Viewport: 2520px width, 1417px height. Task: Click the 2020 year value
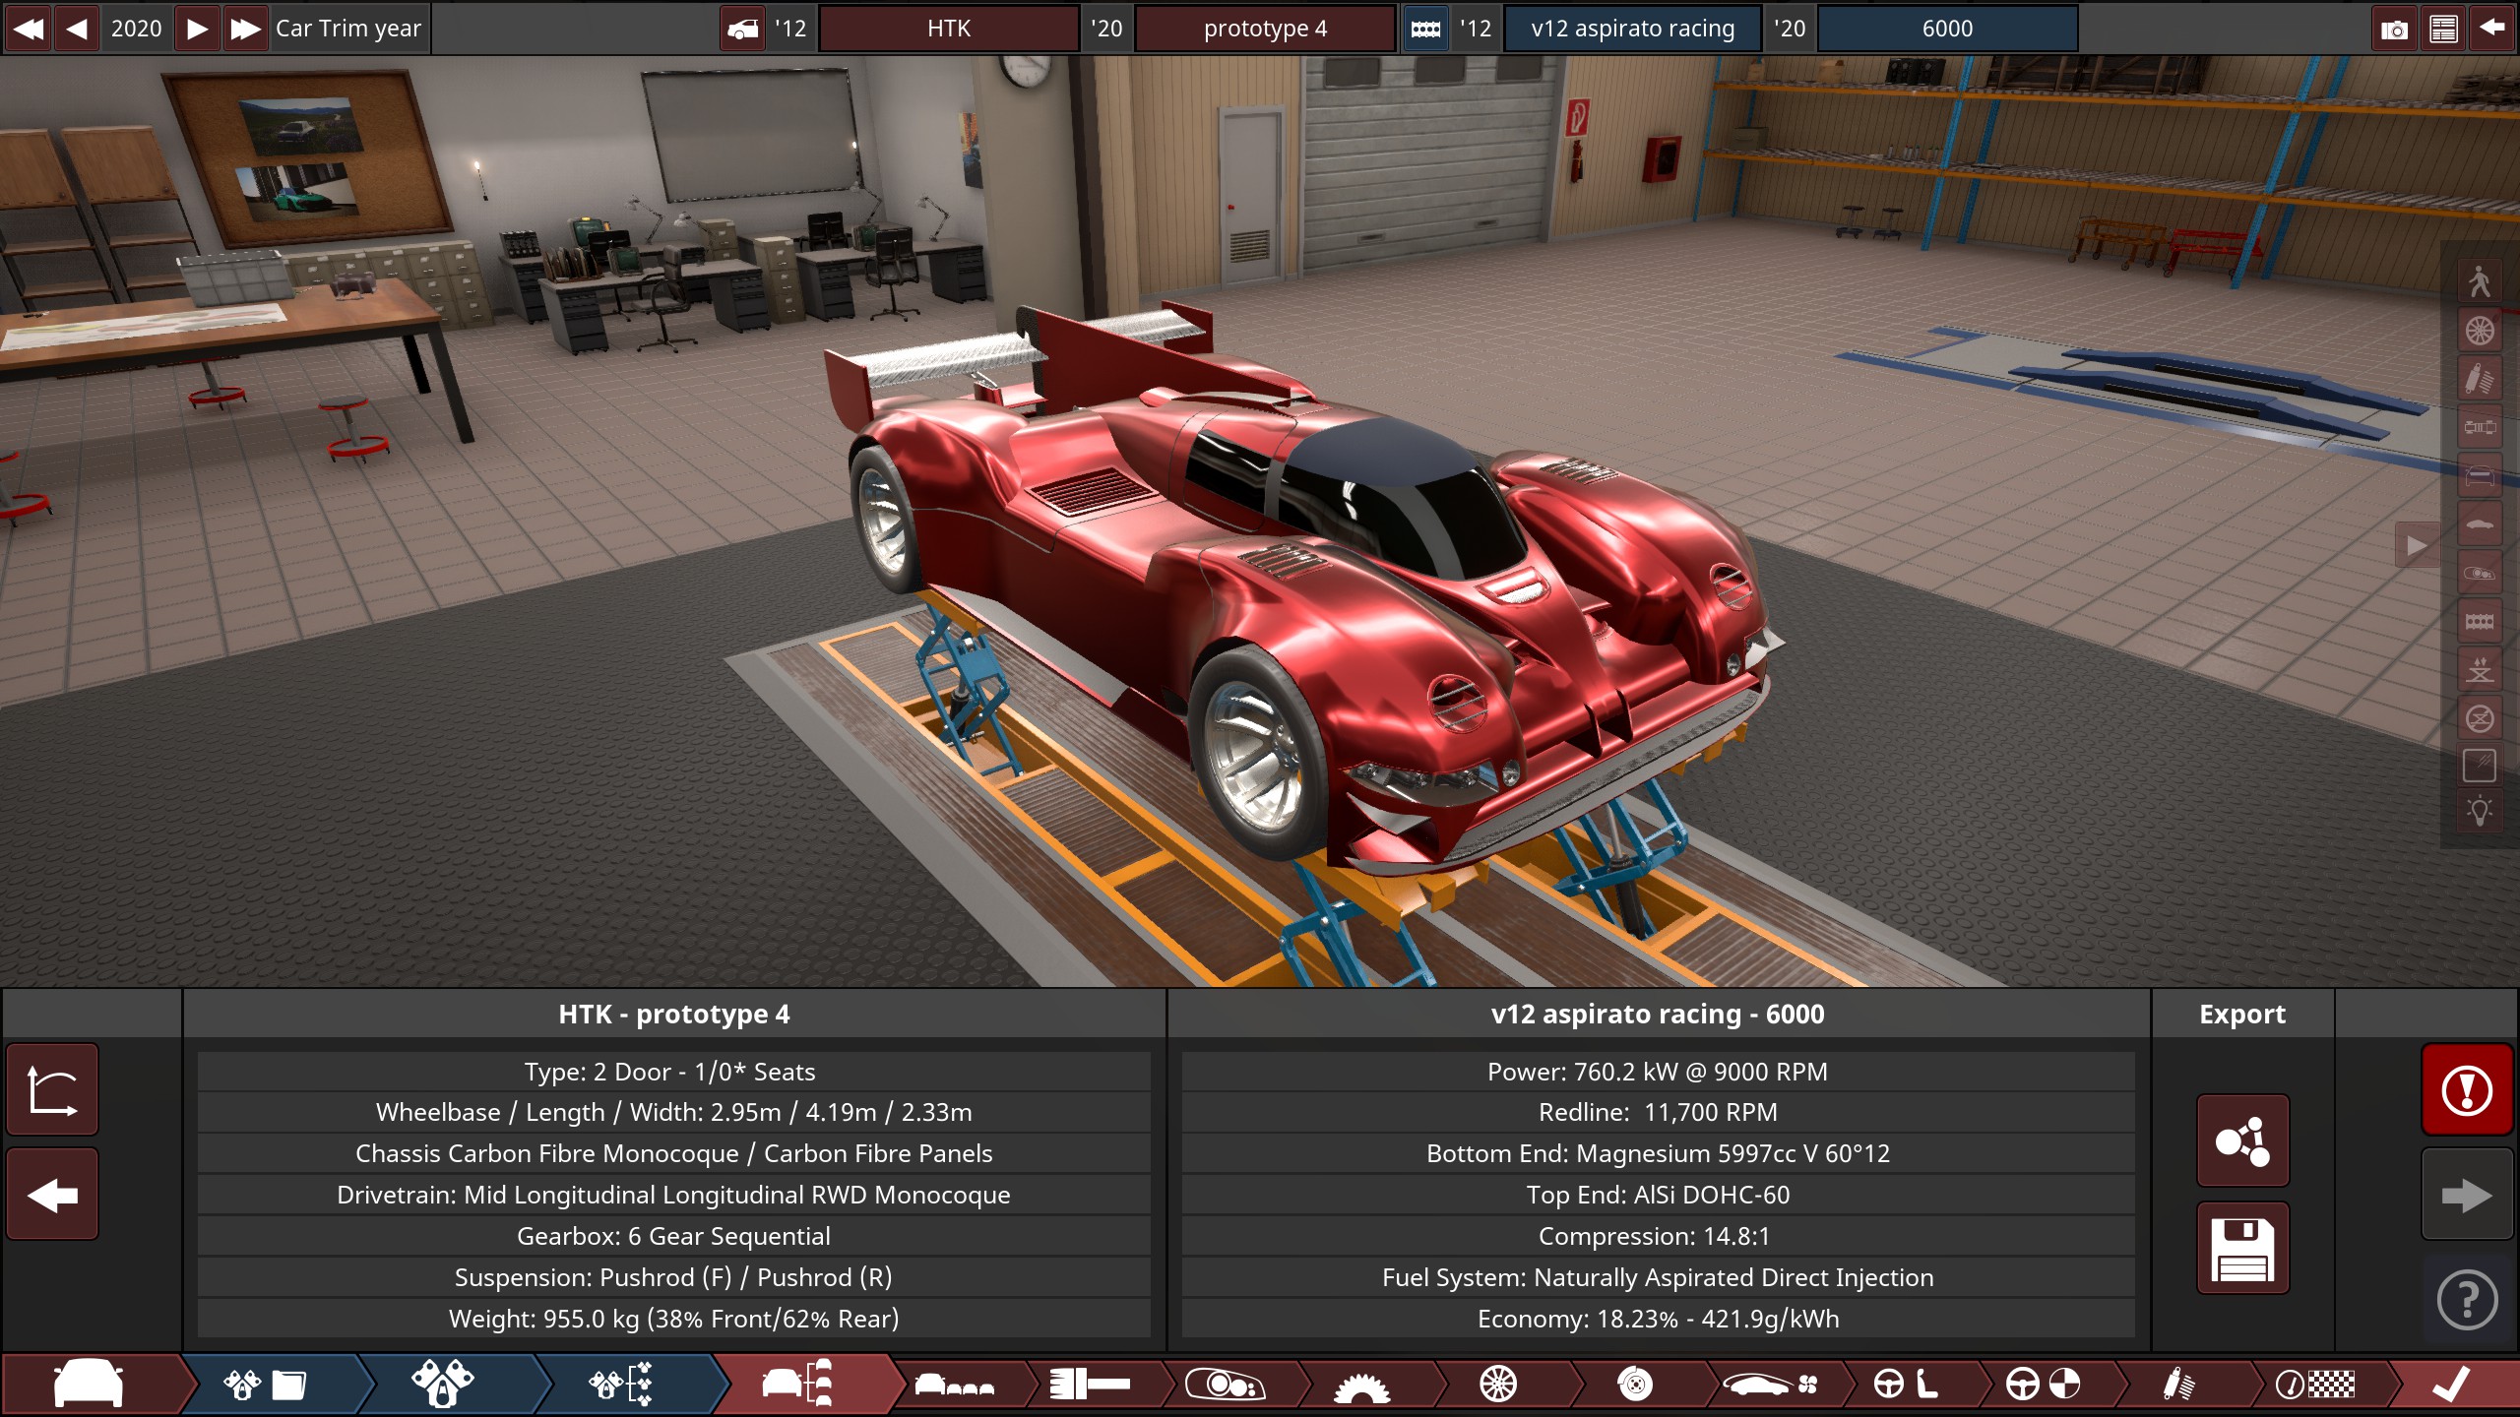[x=136, y=29]
